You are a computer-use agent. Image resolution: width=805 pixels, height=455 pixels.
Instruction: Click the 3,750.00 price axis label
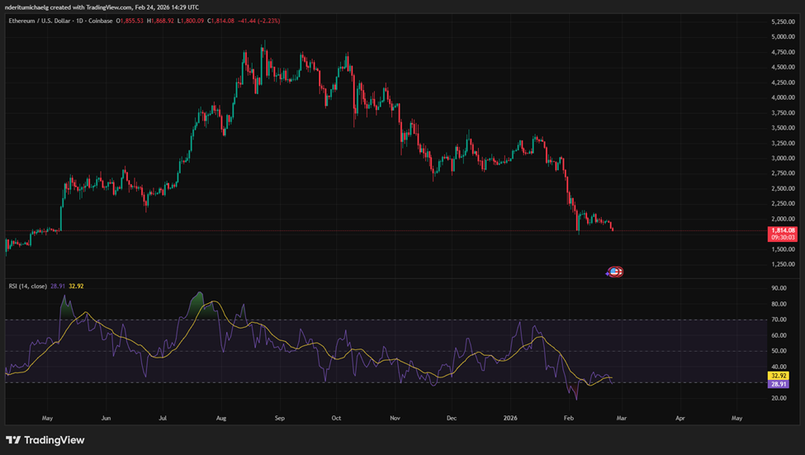[783, 112]
